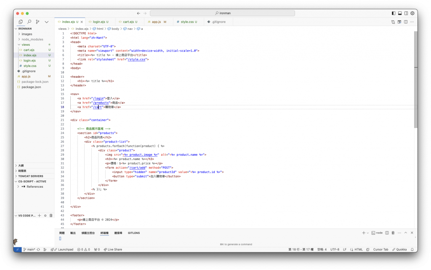The height and width of the screenshot is (270, 431).
Task: Open the GITLENS panel tab
Action: (x=133, y=233)
